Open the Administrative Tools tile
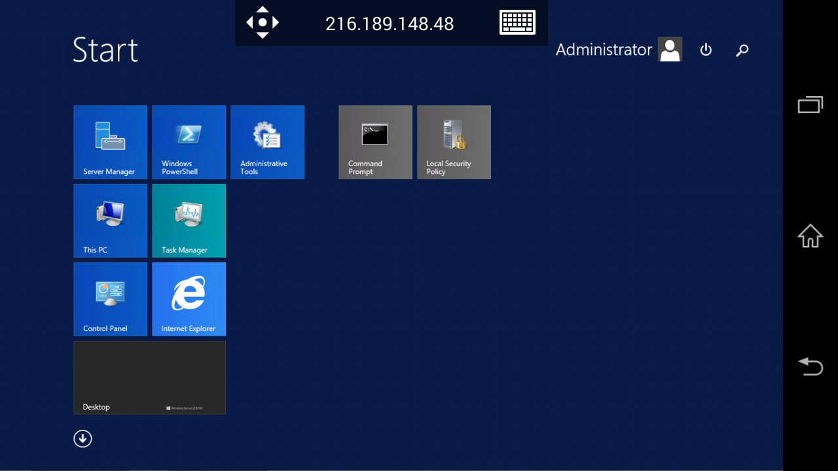 tap(267, 142)
